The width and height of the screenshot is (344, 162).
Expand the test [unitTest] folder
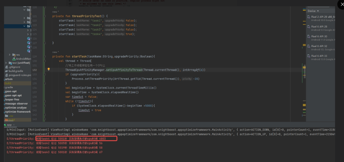[x=6, y=63]
